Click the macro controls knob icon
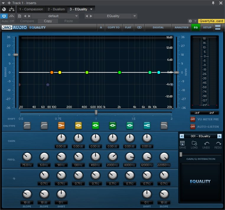Viewport: 225px width, 210px height. (4, 9)
